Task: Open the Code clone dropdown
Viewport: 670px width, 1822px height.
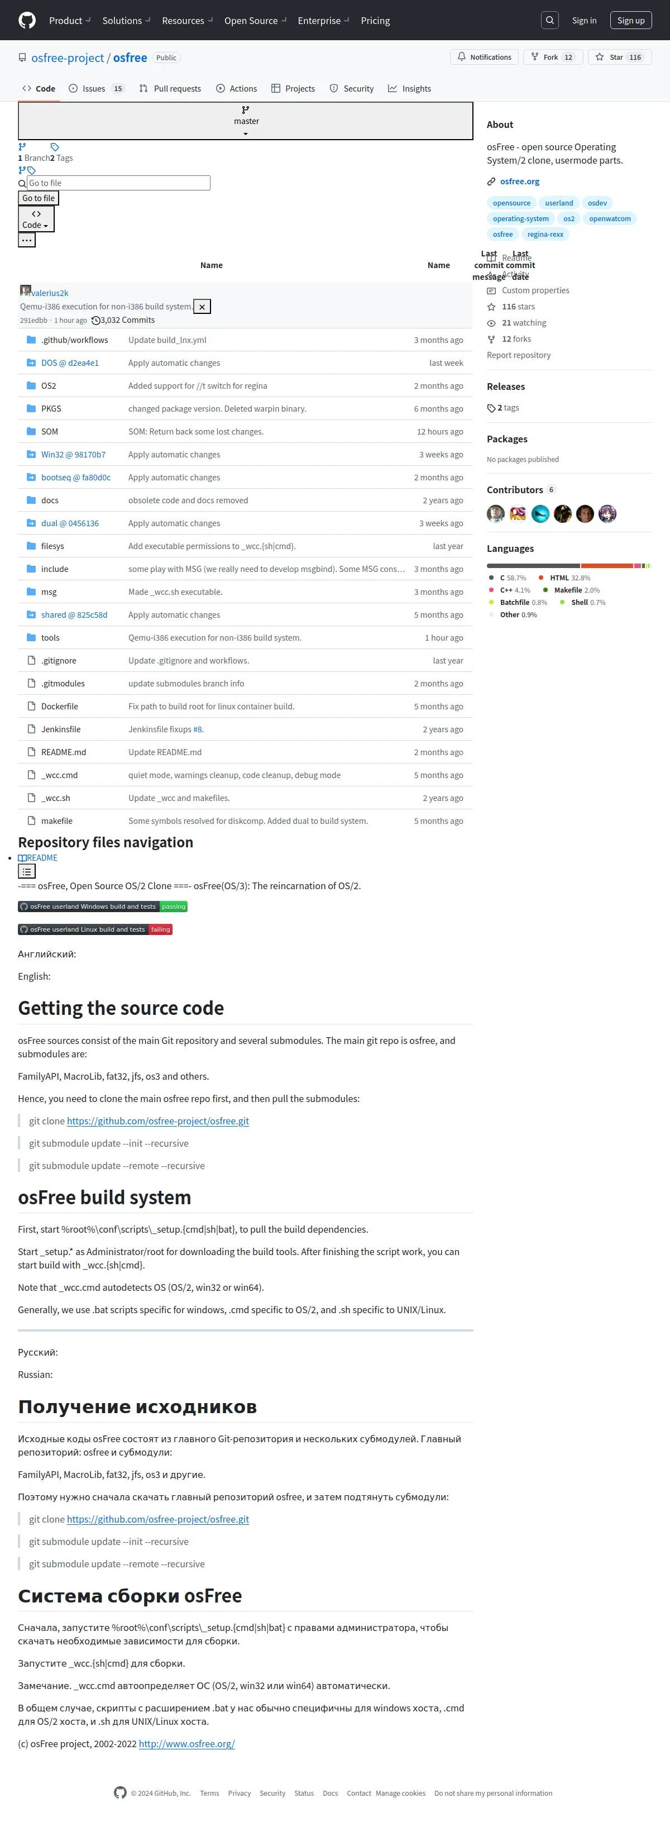Action: click(36, 220)
